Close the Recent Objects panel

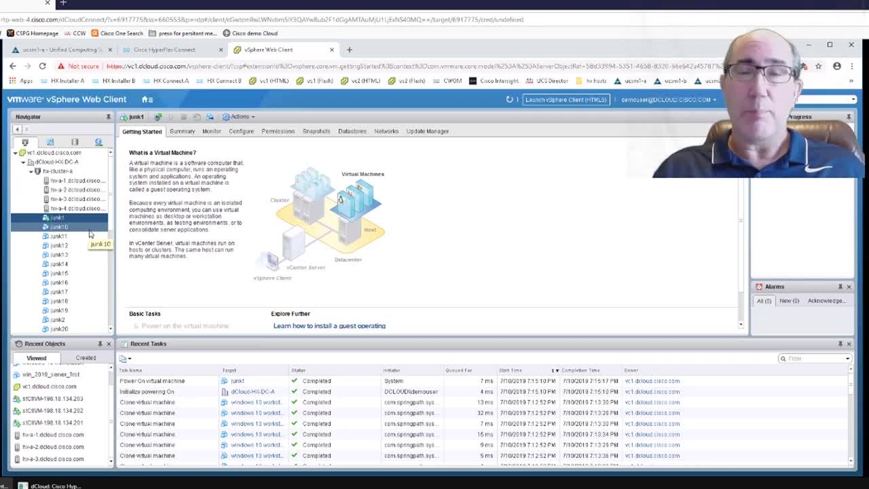(x=109, y=344)
